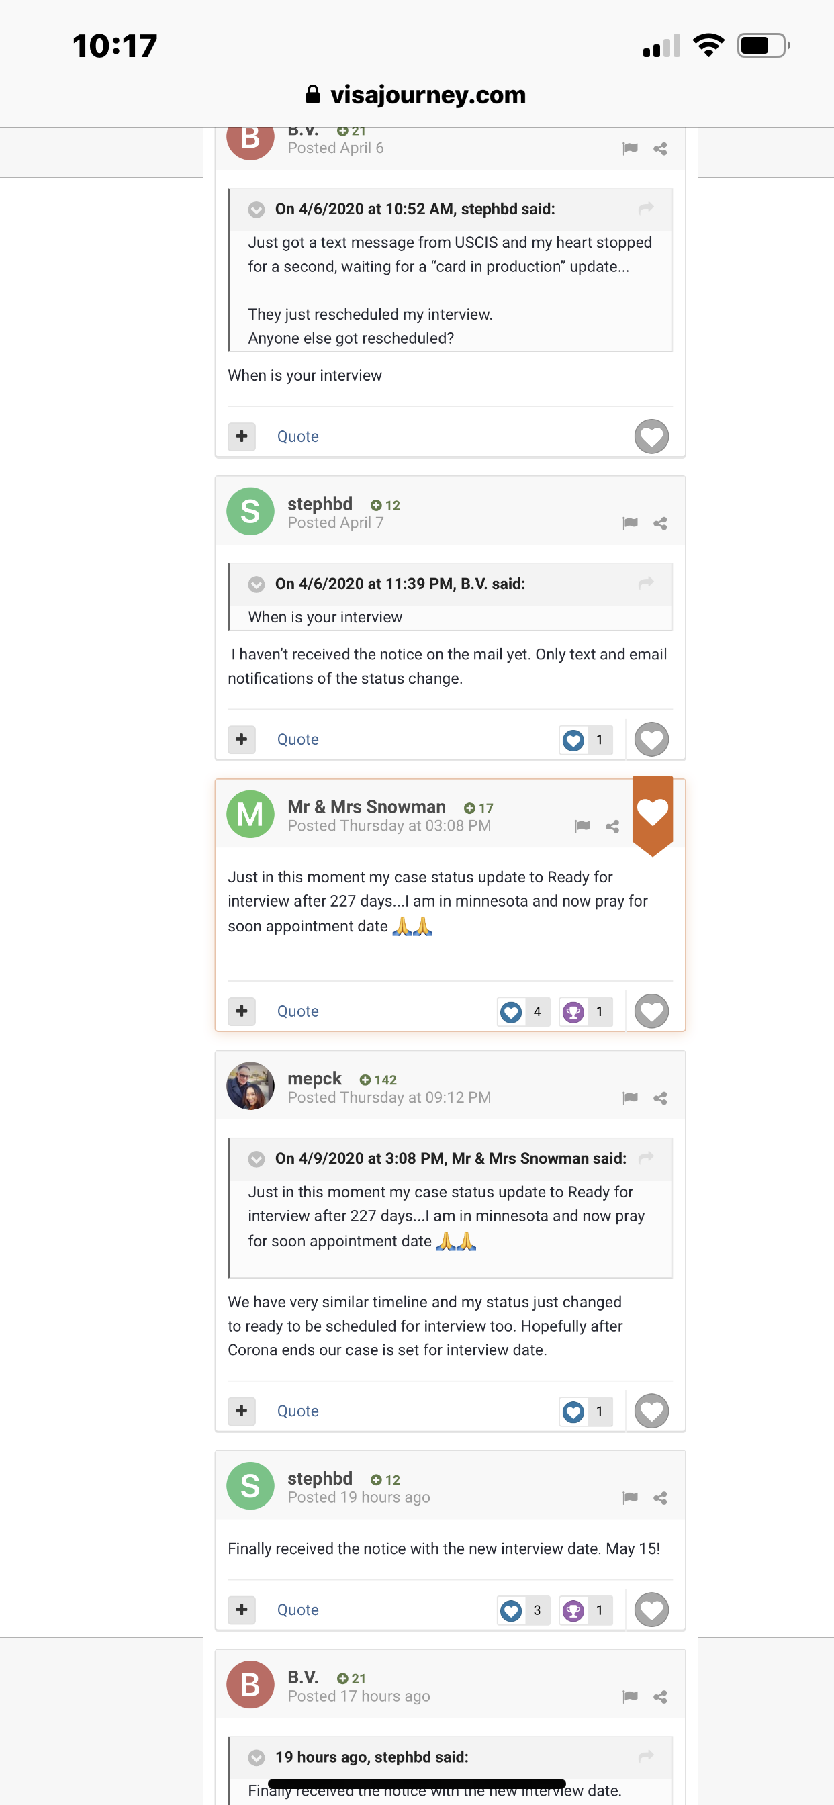This screenshot has width=834, height=1805.
Task: Open share options on Mr & Mrs Snowman post
Action: coord(612,826)
